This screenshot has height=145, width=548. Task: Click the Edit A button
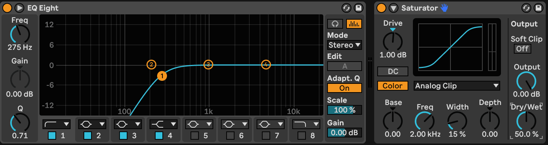click(344, 66)
